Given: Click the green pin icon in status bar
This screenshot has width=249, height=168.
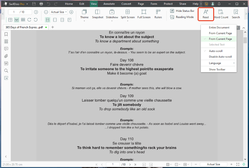Looking at the screenshot, I should pyautogui.click(x=244, y=164).
